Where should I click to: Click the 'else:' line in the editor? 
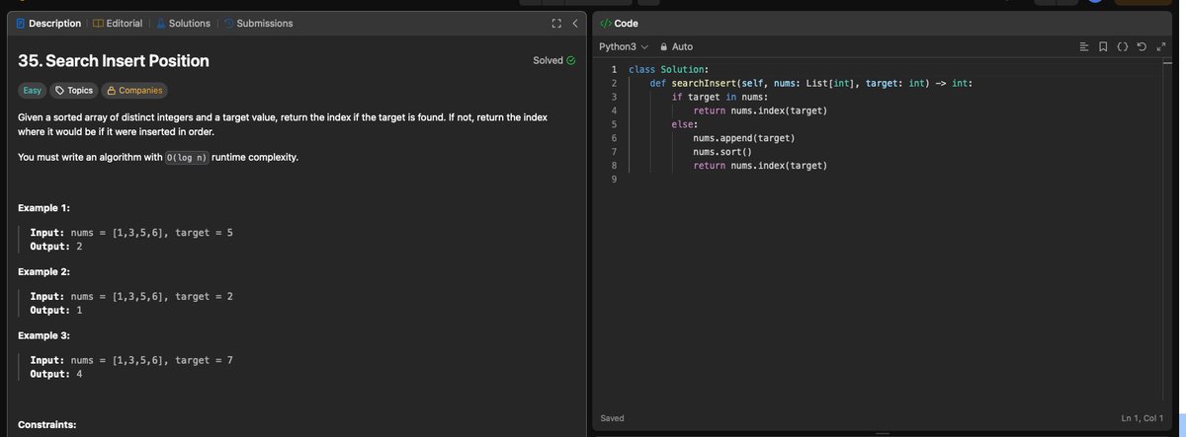[685, 124]
